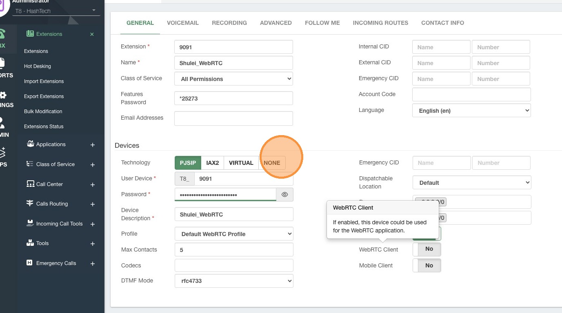Open the DTMF Mode dropdown

coord(234,281)
